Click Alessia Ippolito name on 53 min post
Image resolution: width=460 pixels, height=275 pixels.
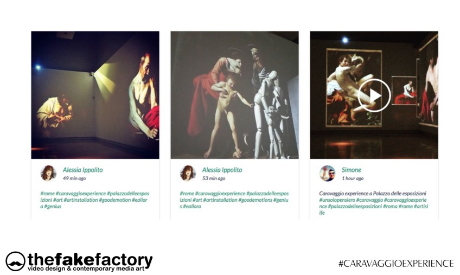point(222,170)
